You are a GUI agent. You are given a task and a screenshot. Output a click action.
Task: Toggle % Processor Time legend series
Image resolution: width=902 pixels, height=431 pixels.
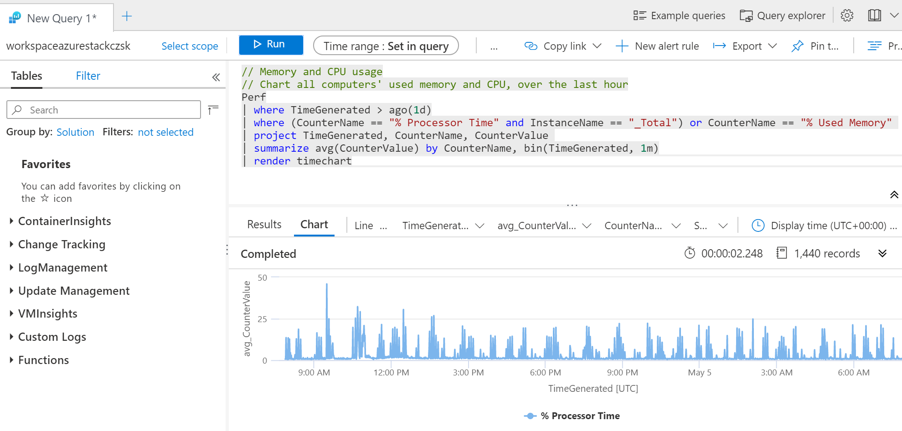coord(572,416)
